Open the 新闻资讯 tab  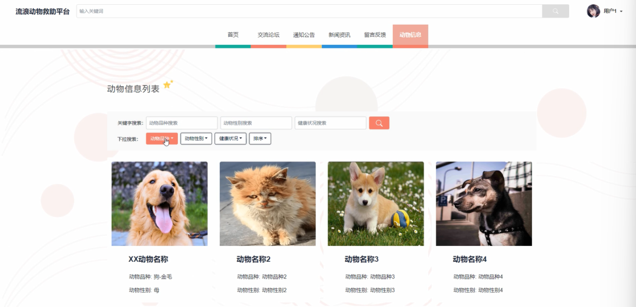point(339,35)
